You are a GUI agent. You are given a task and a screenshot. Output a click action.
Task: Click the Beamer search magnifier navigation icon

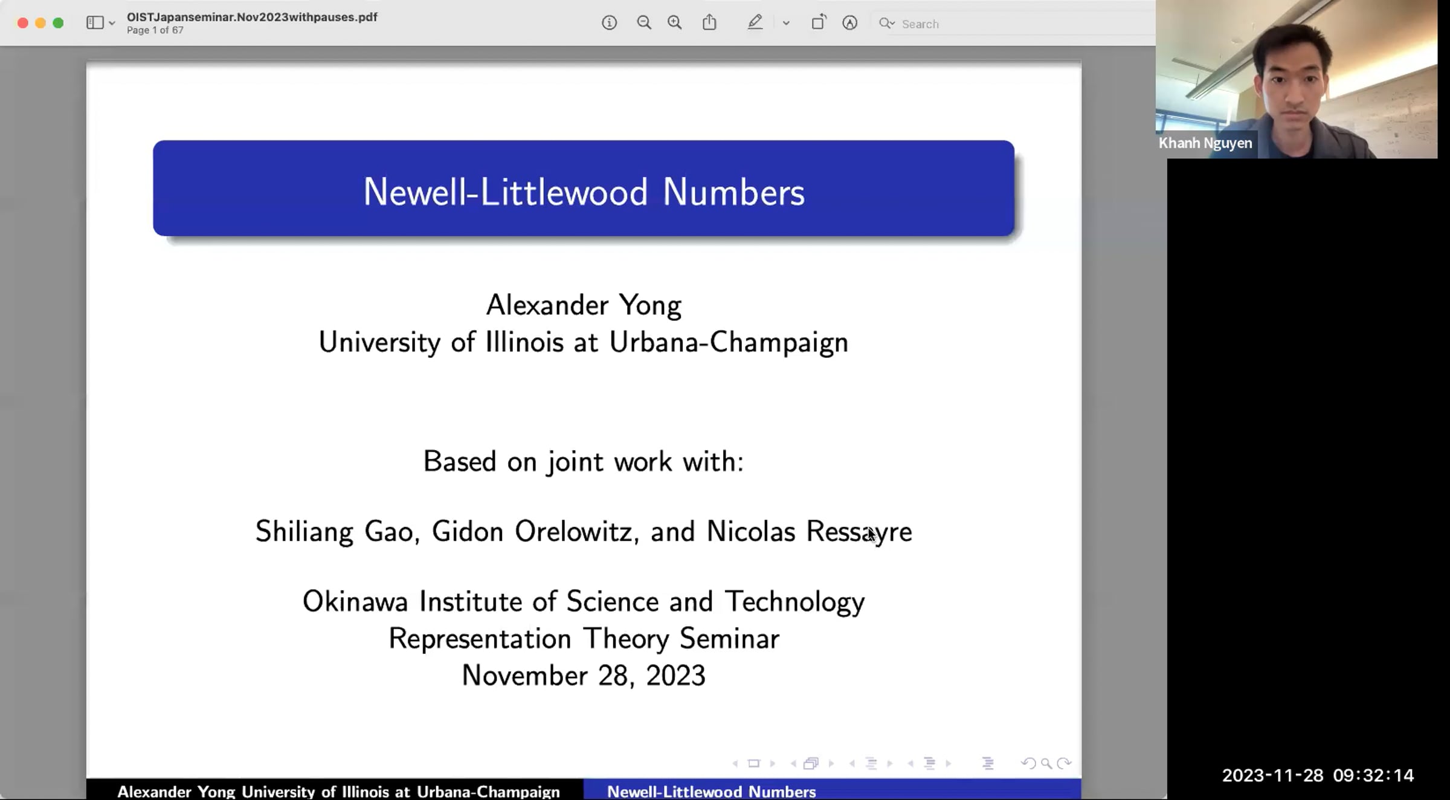pos(1046,764)
